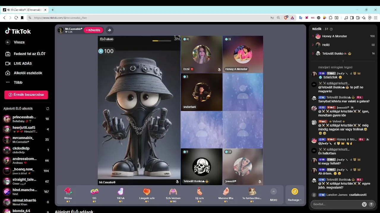Go back with the Vissza arrow
380x213 pixels.
[8, 42]
